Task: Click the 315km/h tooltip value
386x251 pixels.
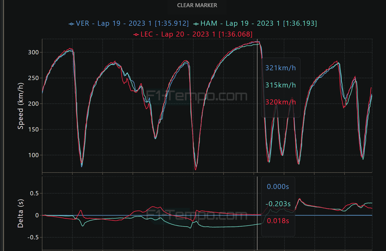Action: (281, 85)
